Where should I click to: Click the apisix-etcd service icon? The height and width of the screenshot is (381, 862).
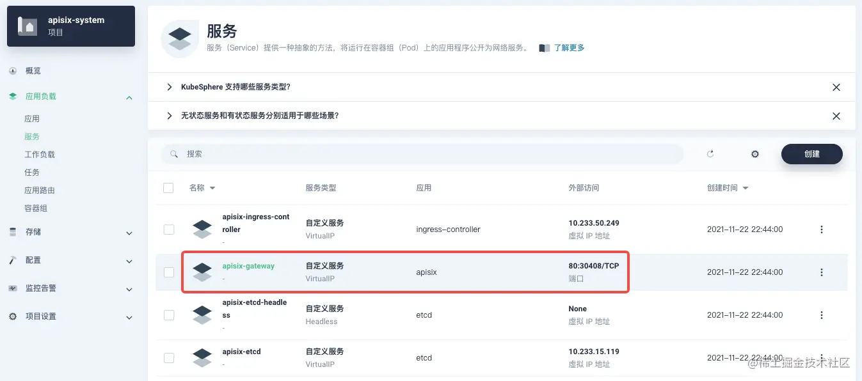point(202,358)
